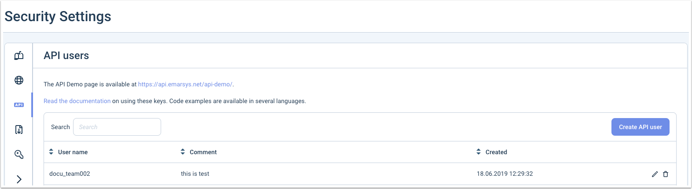Edit docu_team002 using the pencil icon
The height and width of the screenshot is (189, 692).
click(655, 174)
